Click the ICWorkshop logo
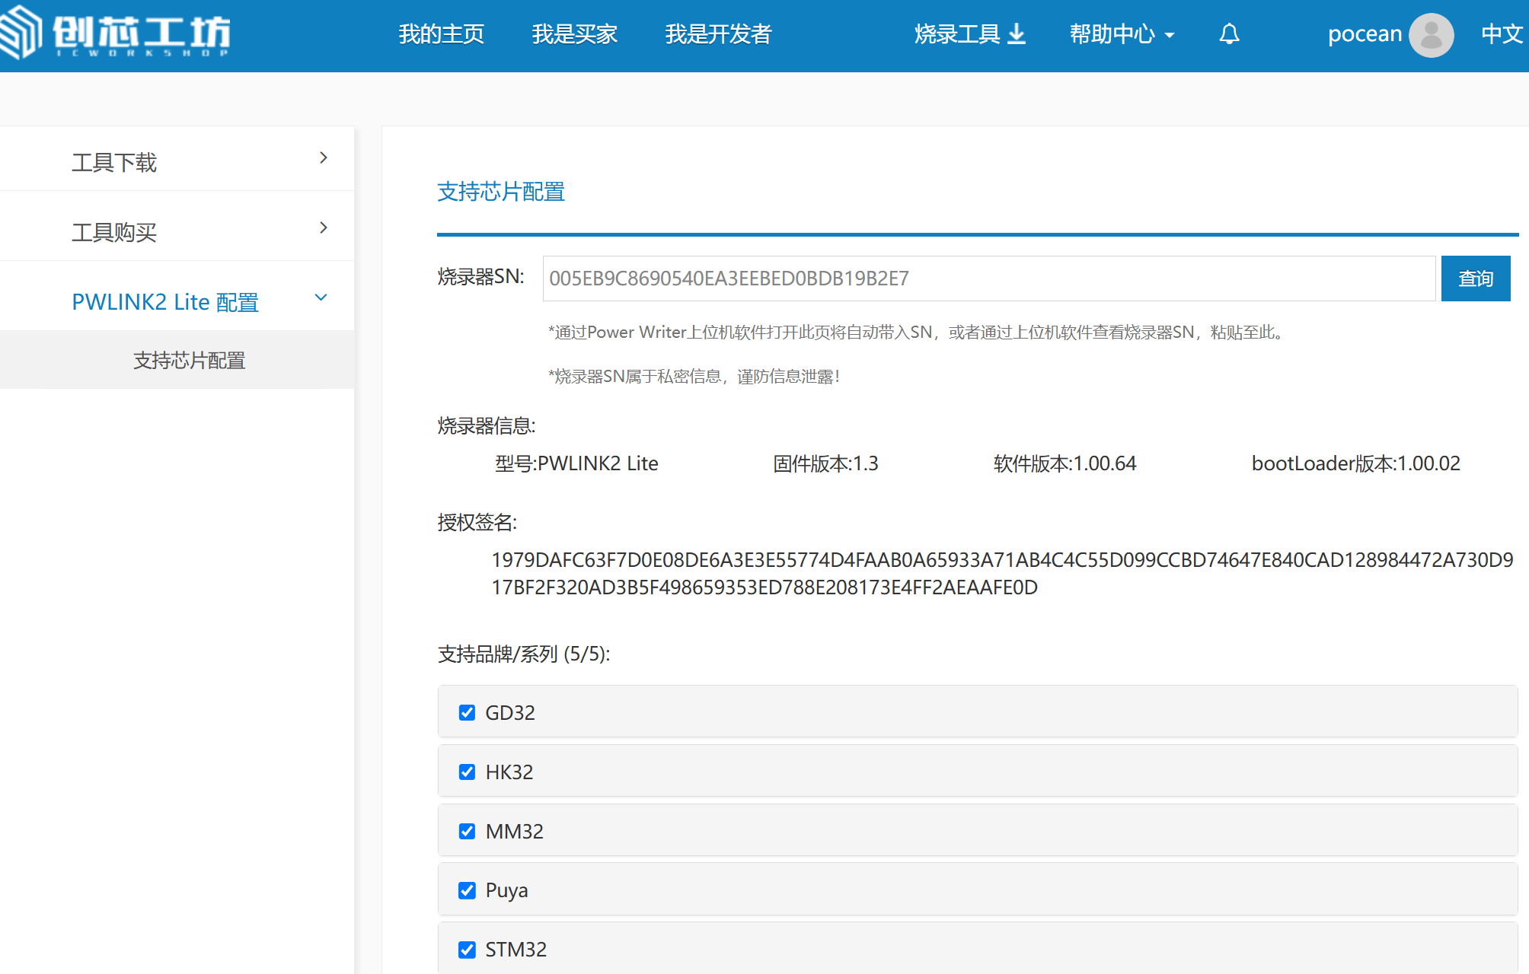1529x974 pixels. (x=116, y=33)
